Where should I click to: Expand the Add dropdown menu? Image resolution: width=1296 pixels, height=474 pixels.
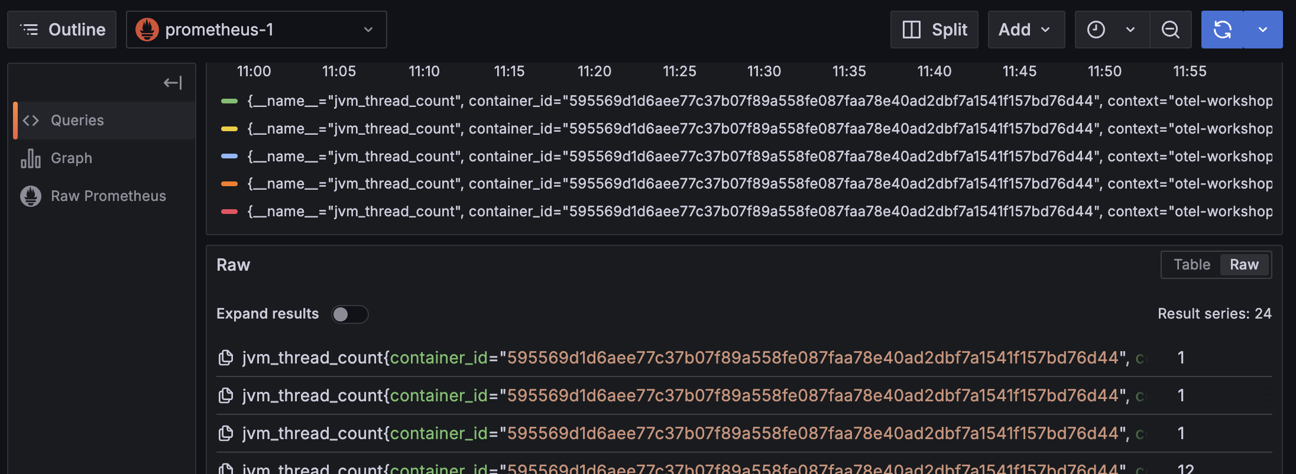1025,30
